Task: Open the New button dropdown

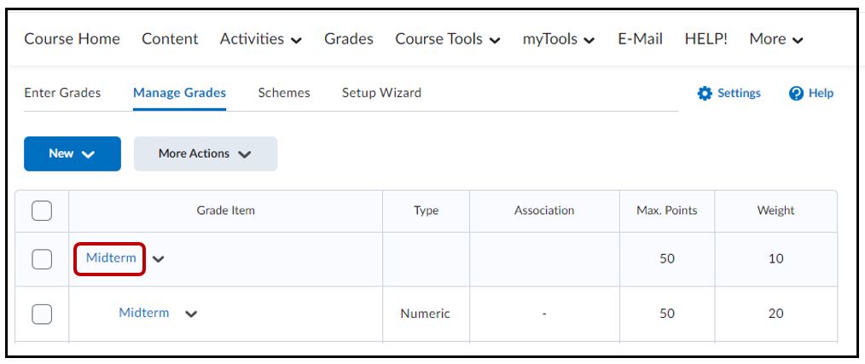Action: [x=72, y=153]
